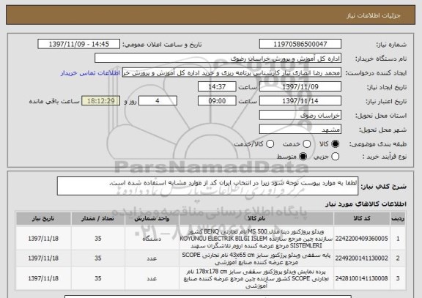This screenshot has height=298, width=422.
Task: Select the BENQ video projector row
Action: tap(210, 239)
